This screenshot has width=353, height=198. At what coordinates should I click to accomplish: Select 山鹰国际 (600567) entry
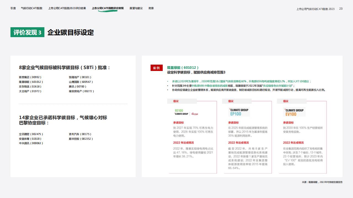[81, 82]
